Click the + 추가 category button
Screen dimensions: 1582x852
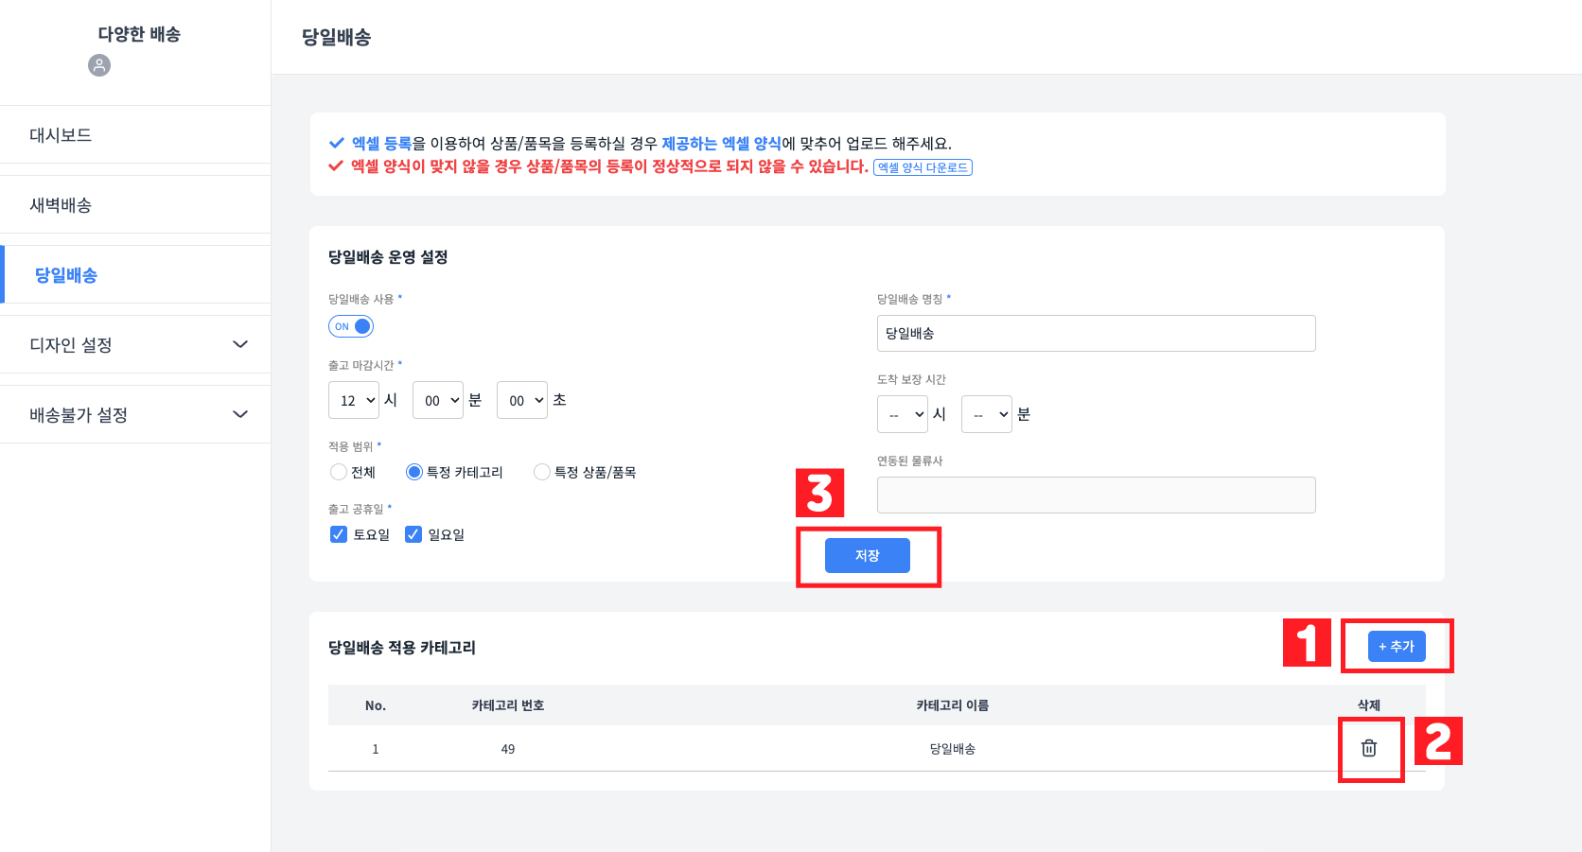pyautogui.click(x=1397, y=646)
